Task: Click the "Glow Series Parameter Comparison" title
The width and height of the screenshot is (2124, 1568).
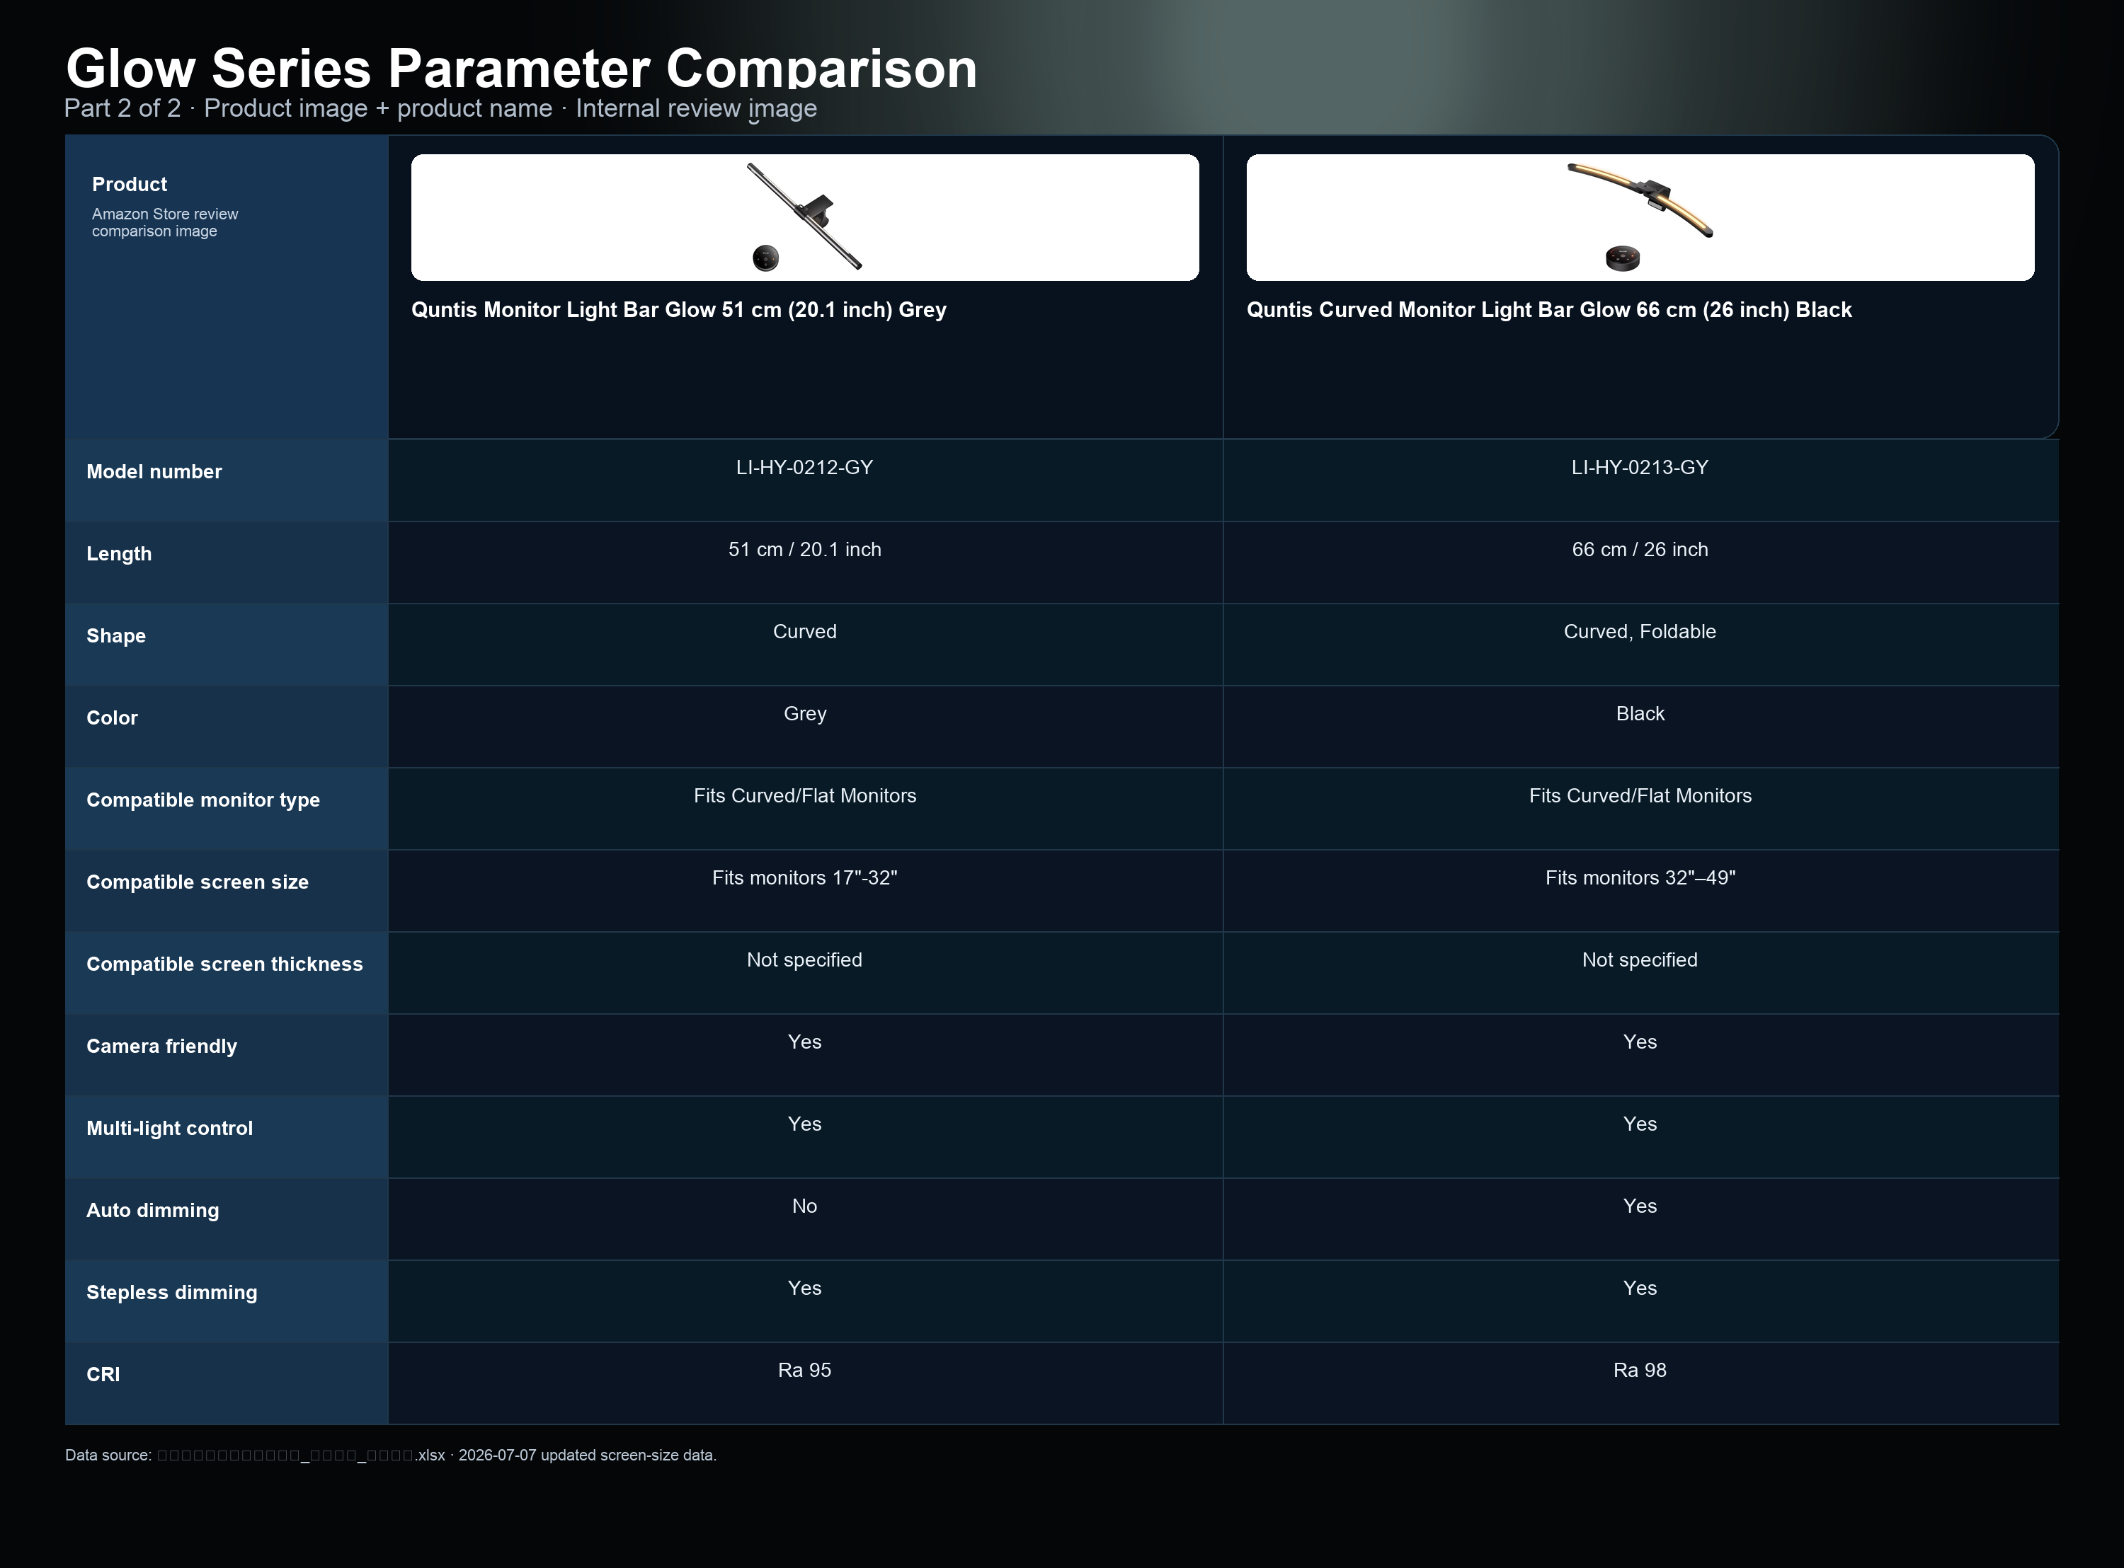Action: (521, 69)
